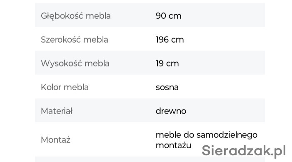The height and width of the screenshot is (162, 292).
Task: Select the 19 cm height value
Action: [167, 63]
